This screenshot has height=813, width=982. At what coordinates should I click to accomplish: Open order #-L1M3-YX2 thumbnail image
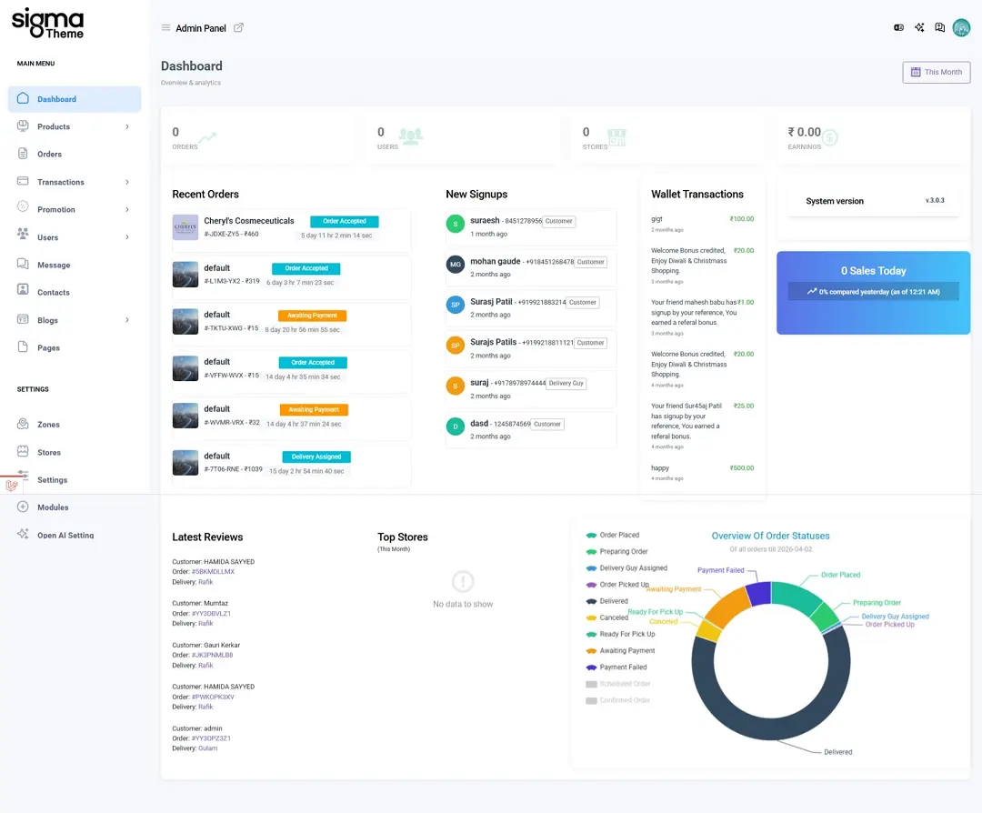[185, 275]
